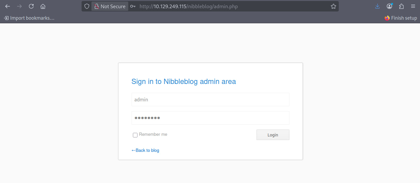420x183 pixels.
Task: Click the Remember me label text
Action: click(153, 134)
